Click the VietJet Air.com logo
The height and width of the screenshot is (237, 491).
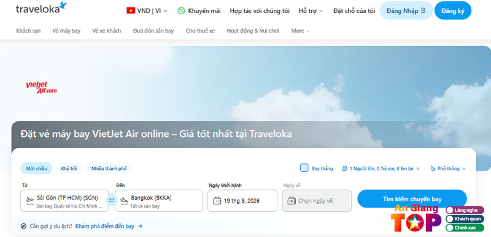(41, 88)
